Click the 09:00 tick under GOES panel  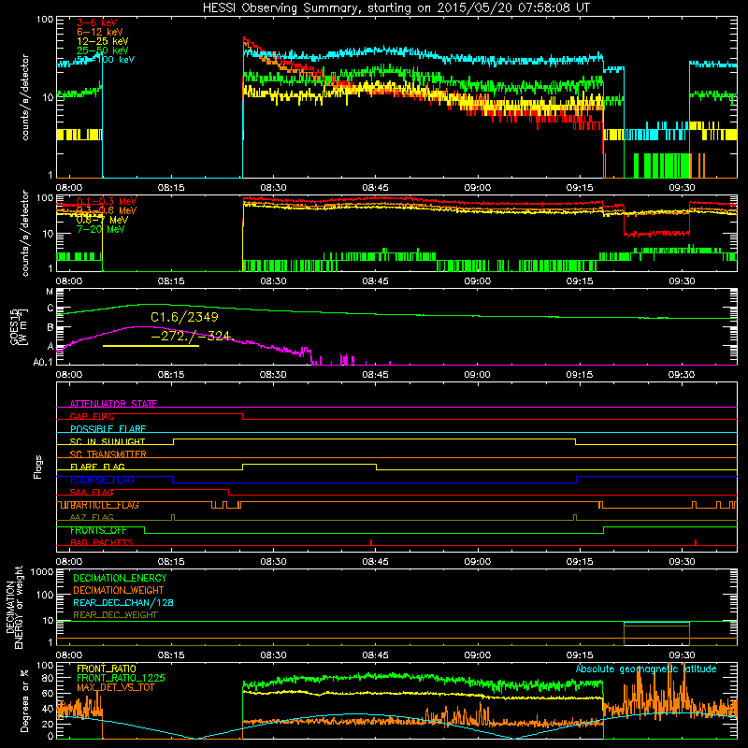pos(477,375)
